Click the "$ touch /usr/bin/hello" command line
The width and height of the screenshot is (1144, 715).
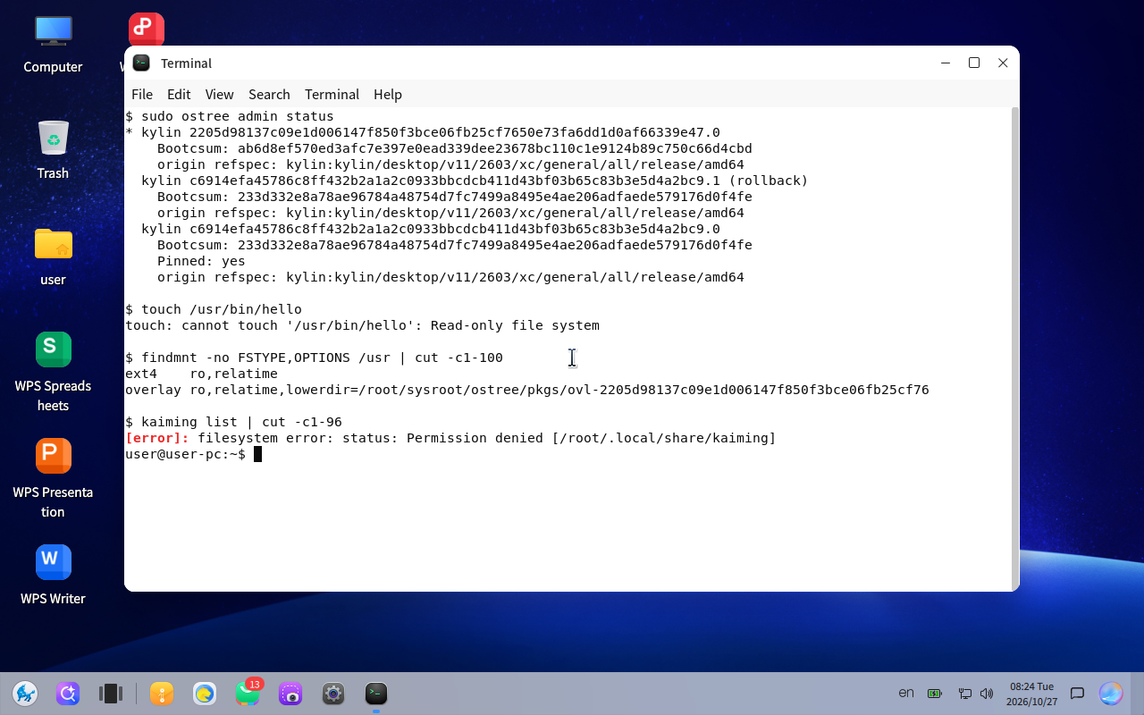tap(214, 309)
